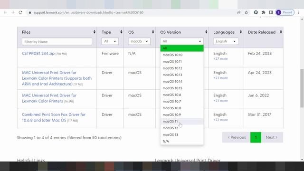This screenshot has width=304, height=171.
Task: Toggle browser side panel icon
Action: 271,12
